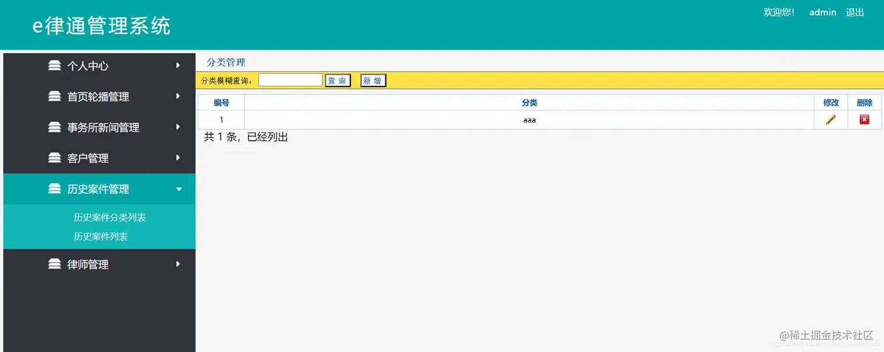Open the 首页轮播管理 menu
The image size is (884, 352).
coord(99,96)
